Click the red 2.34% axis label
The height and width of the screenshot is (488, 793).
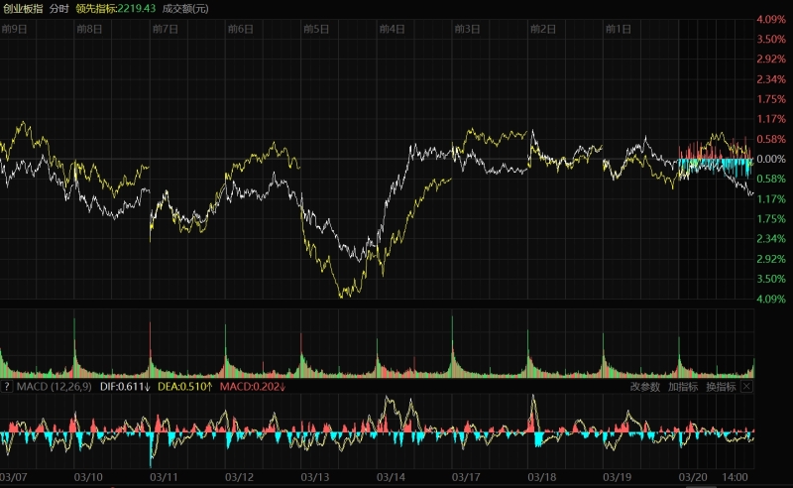(771, 79)
